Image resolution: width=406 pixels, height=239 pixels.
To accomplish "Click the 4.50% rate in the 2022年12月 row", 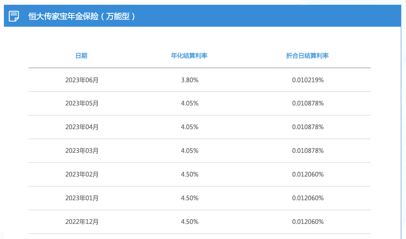I will (190, 222).
